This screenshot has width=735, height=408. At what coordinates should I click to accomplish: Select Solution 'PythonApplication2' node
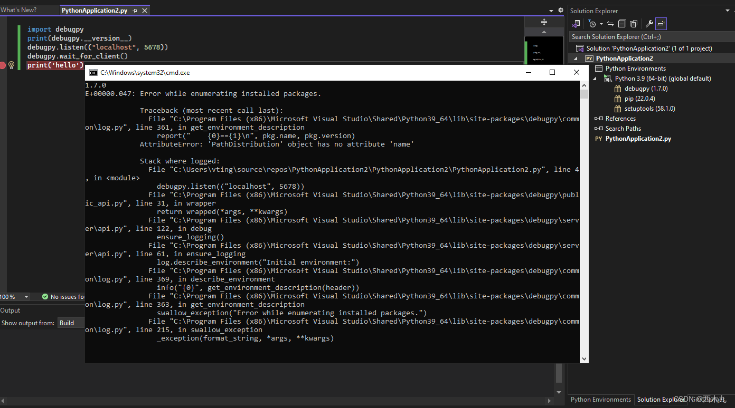click(x=649, y=48)
